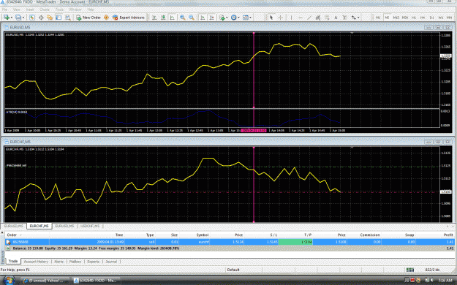Click the zoom out magnifier icon
This screenshot has width=457, height=285.
[x=192, y=18]
